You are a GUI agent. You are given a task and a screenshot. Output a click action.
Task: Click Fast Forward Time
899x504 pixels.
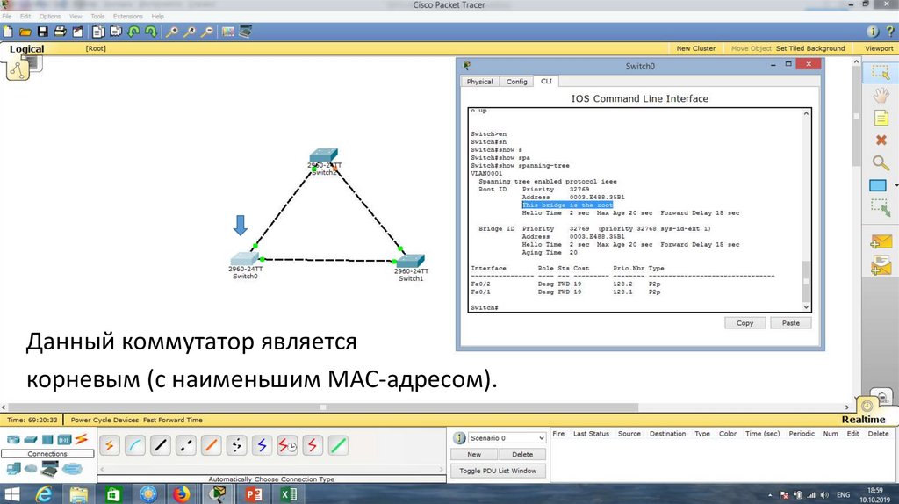(x=173, y=420)
